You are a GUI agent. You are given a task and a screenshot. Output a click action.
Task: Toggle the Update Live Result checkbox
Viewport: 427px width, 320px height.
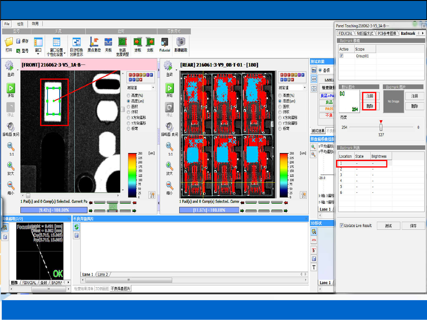click(342, 226)
